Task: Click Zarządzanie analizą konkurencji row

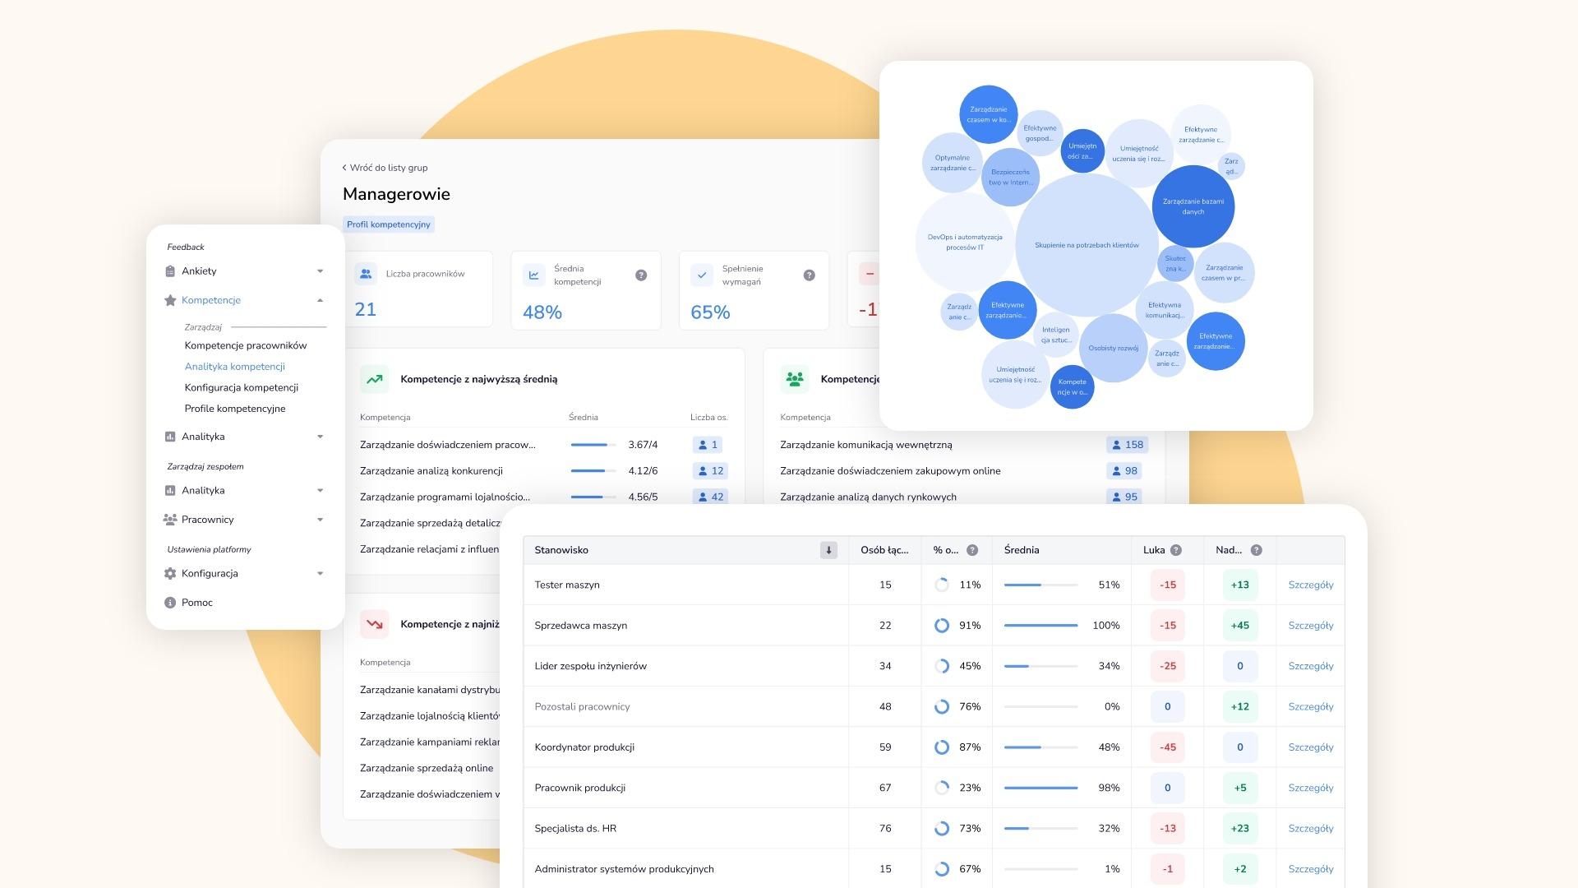Action: tap(543, 471)
